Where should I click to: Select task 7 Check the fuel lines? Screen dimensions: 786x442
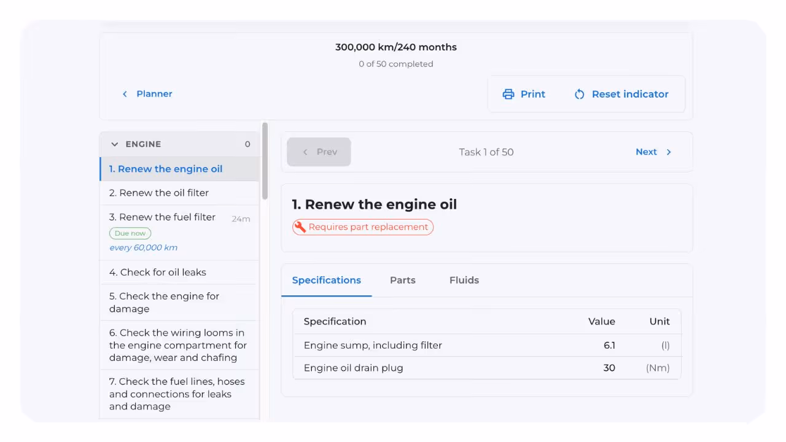[x=180, y=394]
